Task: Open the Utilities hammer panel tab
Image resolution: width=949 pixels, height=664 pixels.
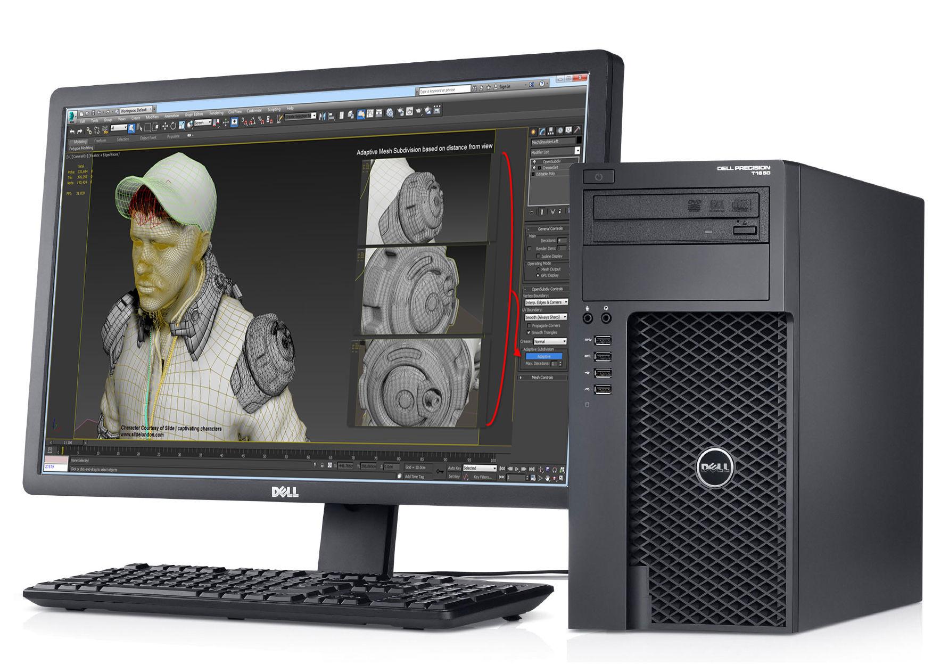Action: (577, 130)
